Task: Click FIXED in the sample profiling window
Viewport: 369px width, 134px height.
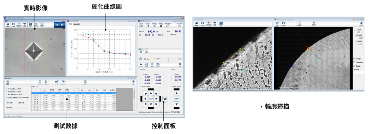Action: [299, 24]
